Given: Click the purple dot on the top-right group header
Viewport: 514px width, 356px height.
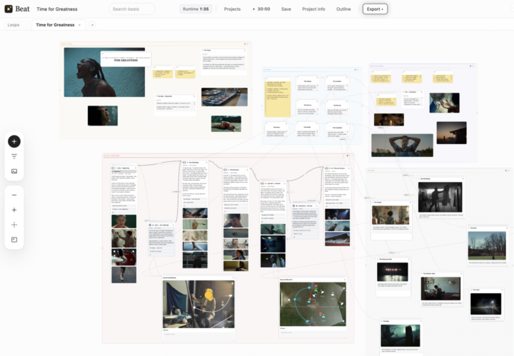Looking at the screenshot, I should coord(470,66).
